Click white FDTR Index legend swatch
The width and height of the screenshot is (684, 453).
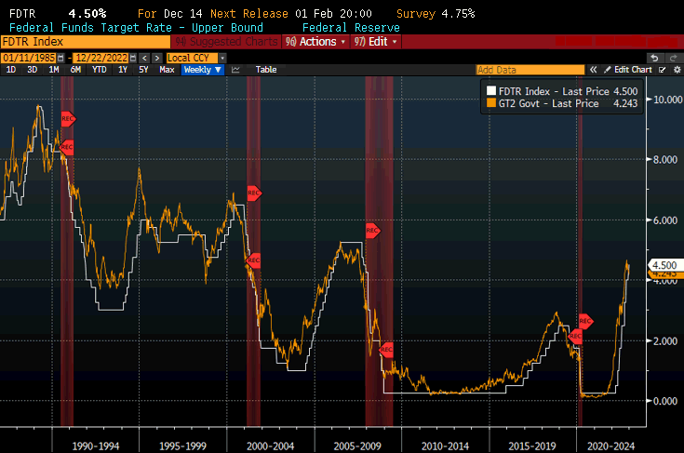[x=491, y=90]
